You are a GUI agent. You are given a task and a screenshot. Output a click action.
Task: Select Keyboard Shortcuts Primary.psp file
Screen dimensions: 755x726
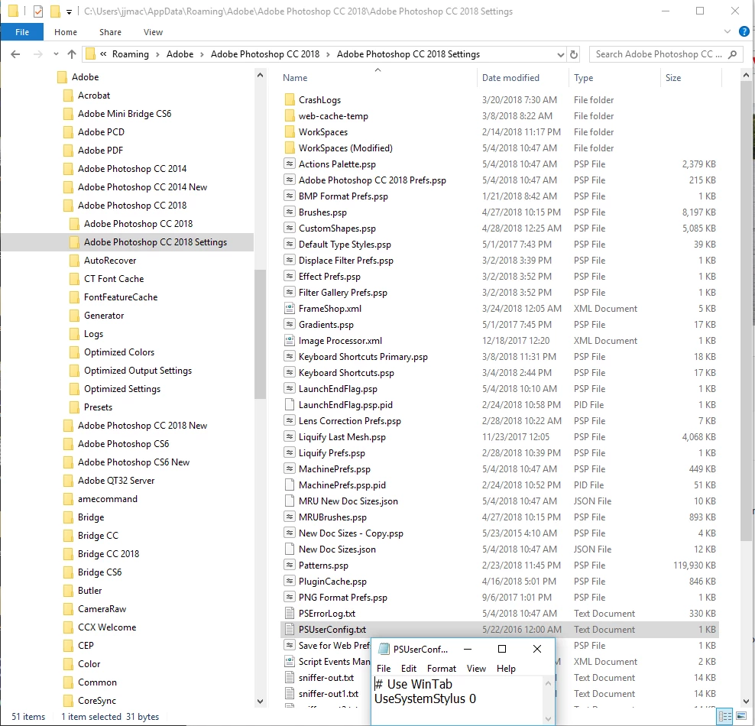363,357
